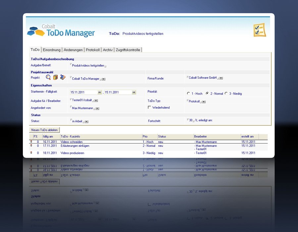Viewport: 298px width, 232px height.
Task: Open the Status in Arbeit dropdown
Action: (86, 122)
